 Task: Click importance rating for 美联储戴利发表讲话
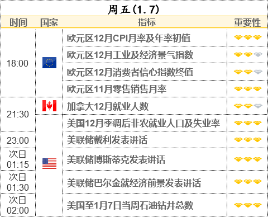coord(248,140)
